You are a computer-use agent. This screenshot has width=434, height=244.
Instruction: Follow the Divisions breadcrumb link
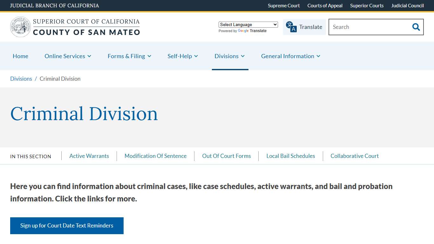(x=21, y=78)
